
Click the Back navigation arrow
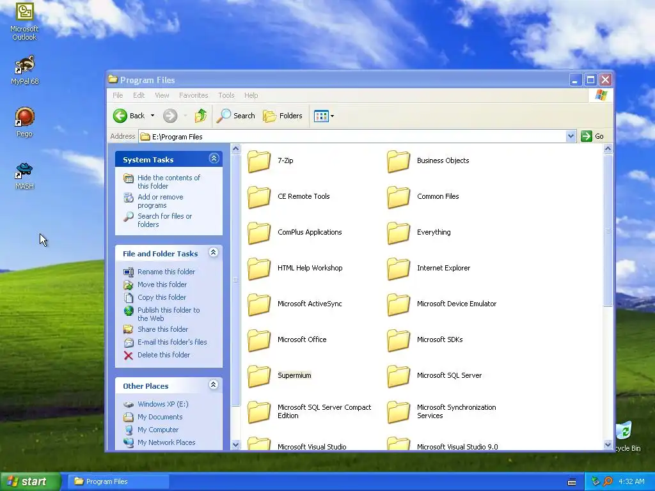(120, 116)
